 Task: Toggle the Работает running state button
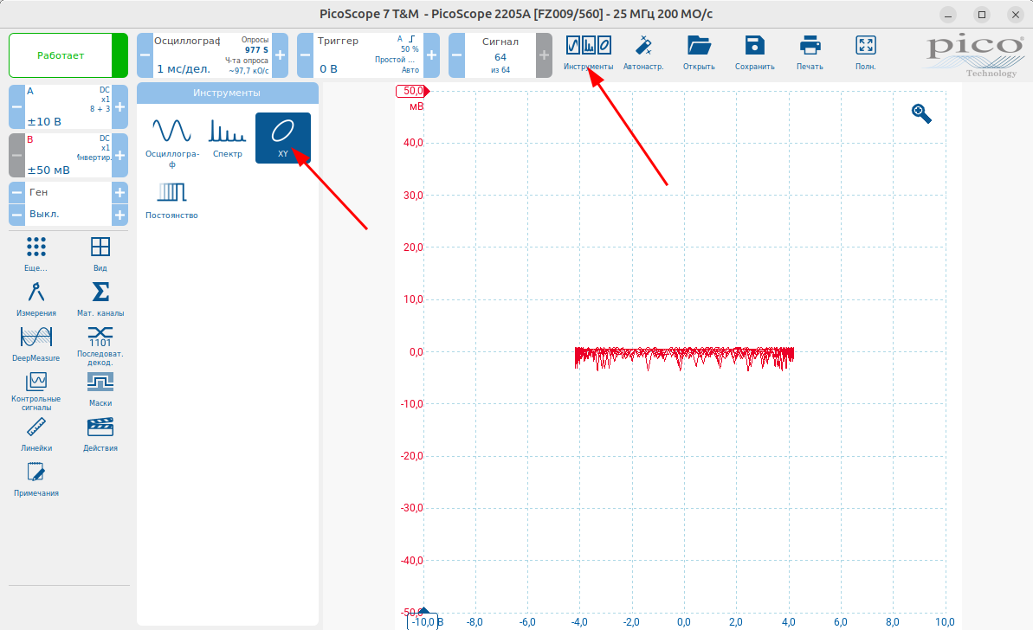[x=68, y=55]
